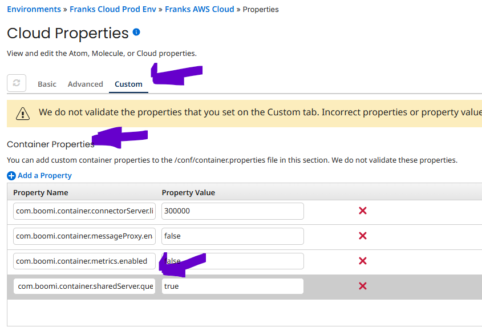The image size is (482, 335).
Task: Click the plus icon for Add a Property
Action: click(11, 176)
